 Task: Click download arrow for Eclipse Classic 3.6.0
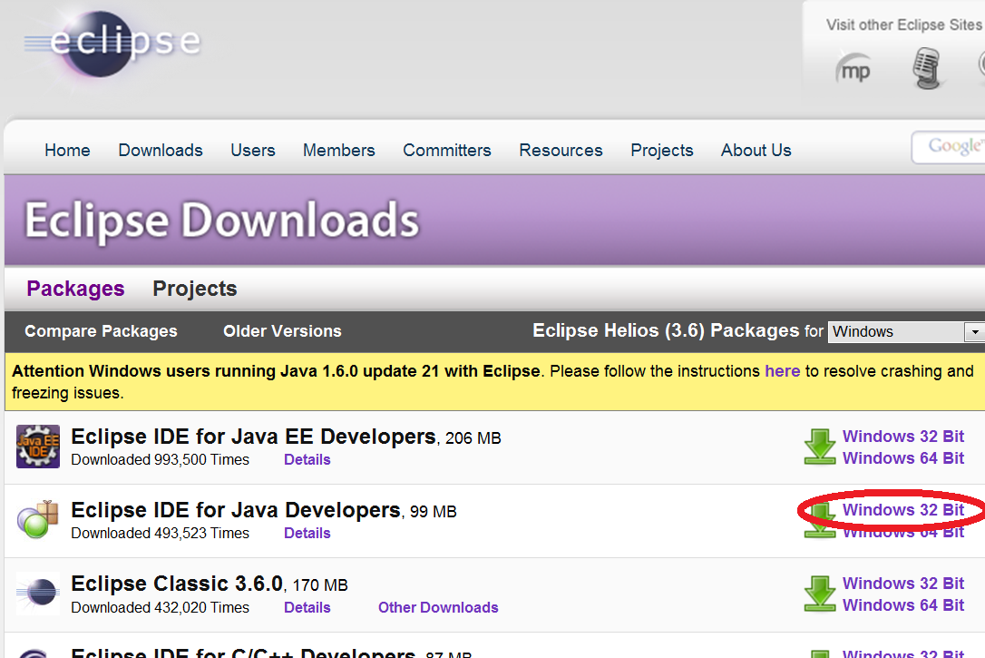coord(820,594)
